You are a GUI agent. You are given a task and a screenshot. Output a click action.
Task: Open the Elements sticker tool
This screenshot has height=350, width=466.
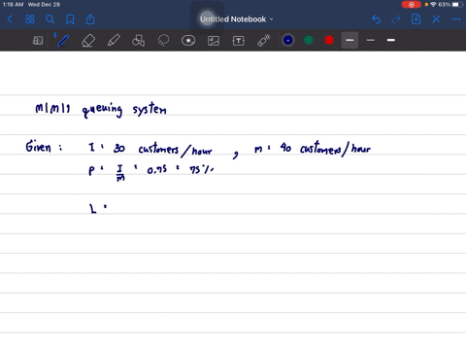(x=188, y=41)
